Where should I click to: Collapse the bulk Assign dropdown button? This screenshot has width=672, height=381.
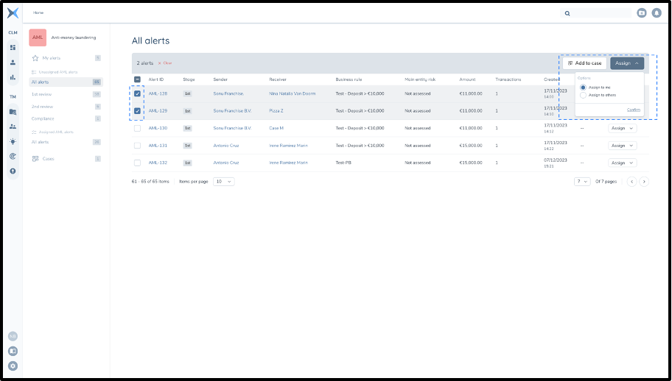[x=626, y=63]
